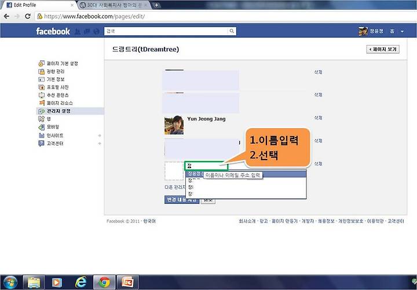Reload the page with refresh icon
417x290 pixels.
(x=28, y=16)
